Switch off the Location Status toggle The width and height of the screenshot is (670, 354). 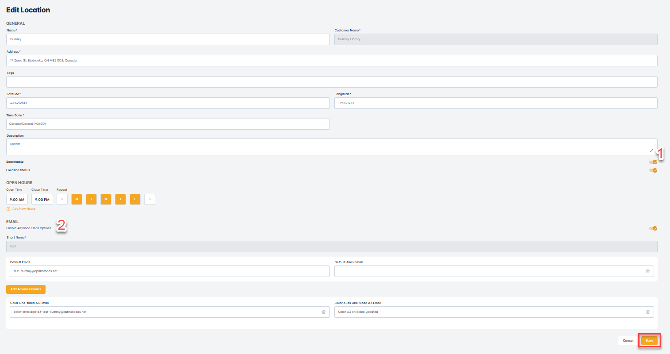tap(653, 170)
